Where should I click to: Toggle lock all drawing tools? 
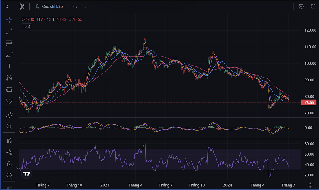(9, 163)
